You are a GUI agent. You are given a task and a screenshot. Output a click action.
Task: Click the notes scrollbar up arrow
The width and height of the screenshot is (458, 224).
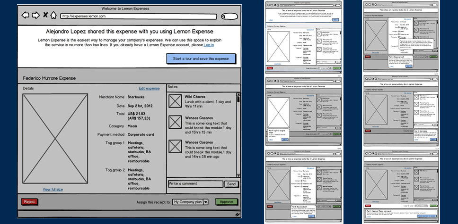[x=238, y=95]
